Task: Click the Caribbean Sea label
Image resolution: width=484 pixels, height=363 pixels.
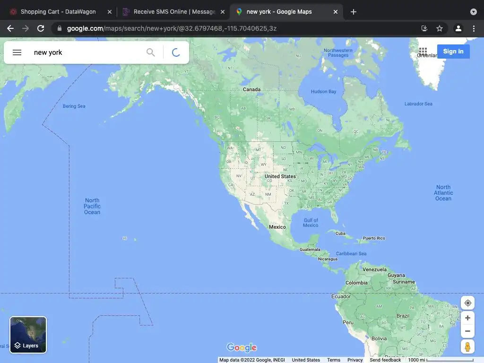Action: pyautogui.click(x=351, y=254)
